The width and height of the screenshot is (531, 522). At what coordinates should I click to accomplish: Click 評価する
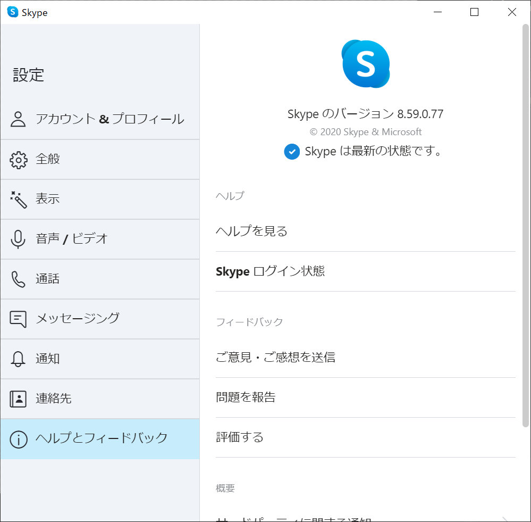(x=365, y=437)
